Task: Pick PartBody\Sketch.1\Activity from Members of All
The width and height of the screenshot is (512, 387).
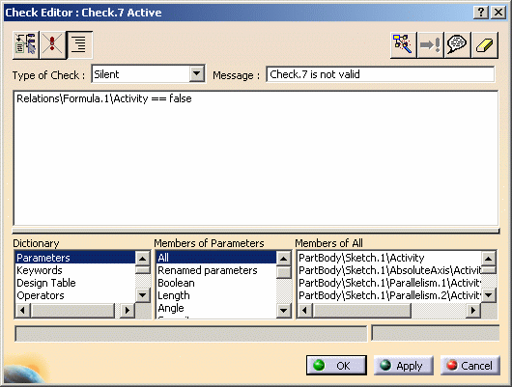Action: 361,258
